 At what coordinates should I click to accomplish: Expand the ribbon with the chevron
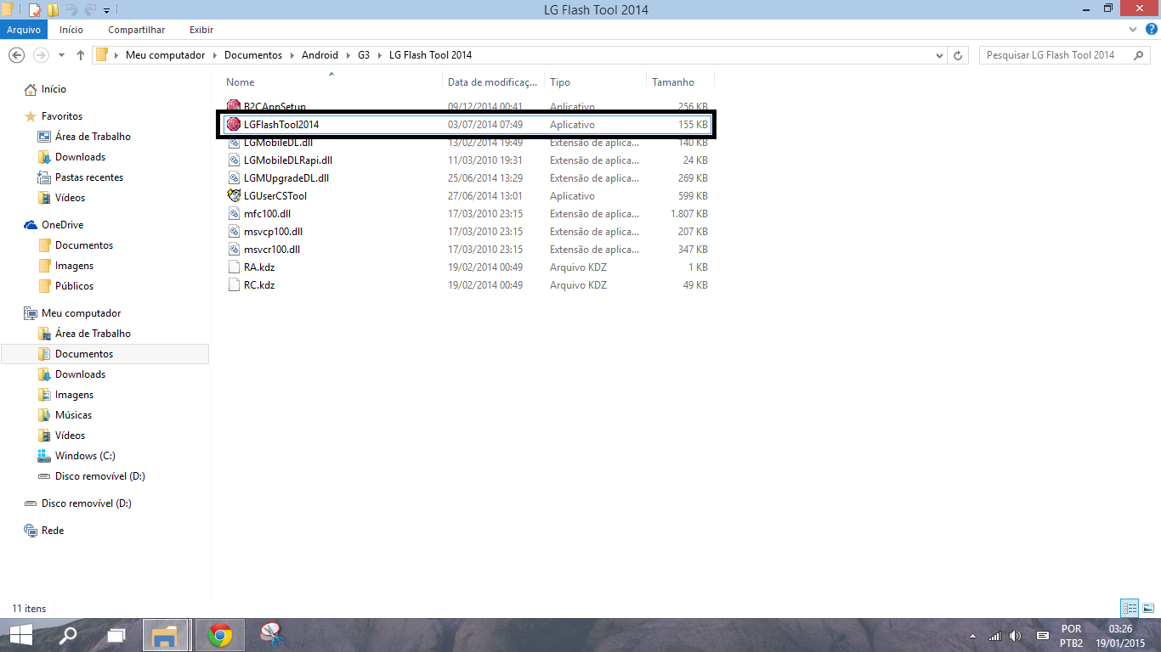click(x=1131, y=29)
